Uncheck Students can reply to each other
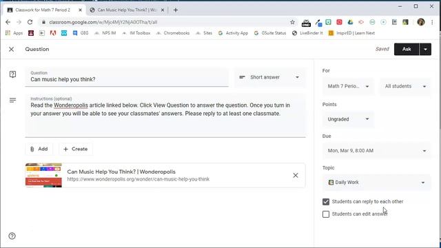Screen dimensions: 441x248 pyautogui.click(x=326, y=202)
